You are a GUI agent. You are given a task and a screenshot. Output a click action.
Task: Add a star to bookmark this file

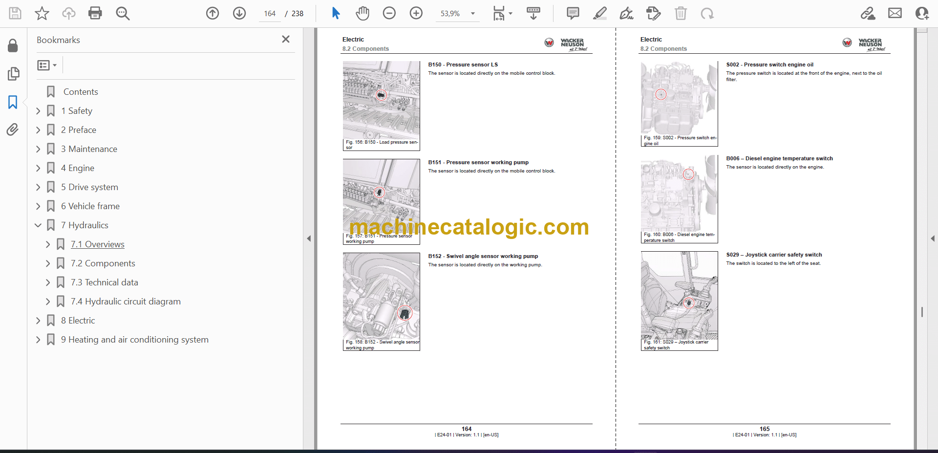(x=42, y=13)
